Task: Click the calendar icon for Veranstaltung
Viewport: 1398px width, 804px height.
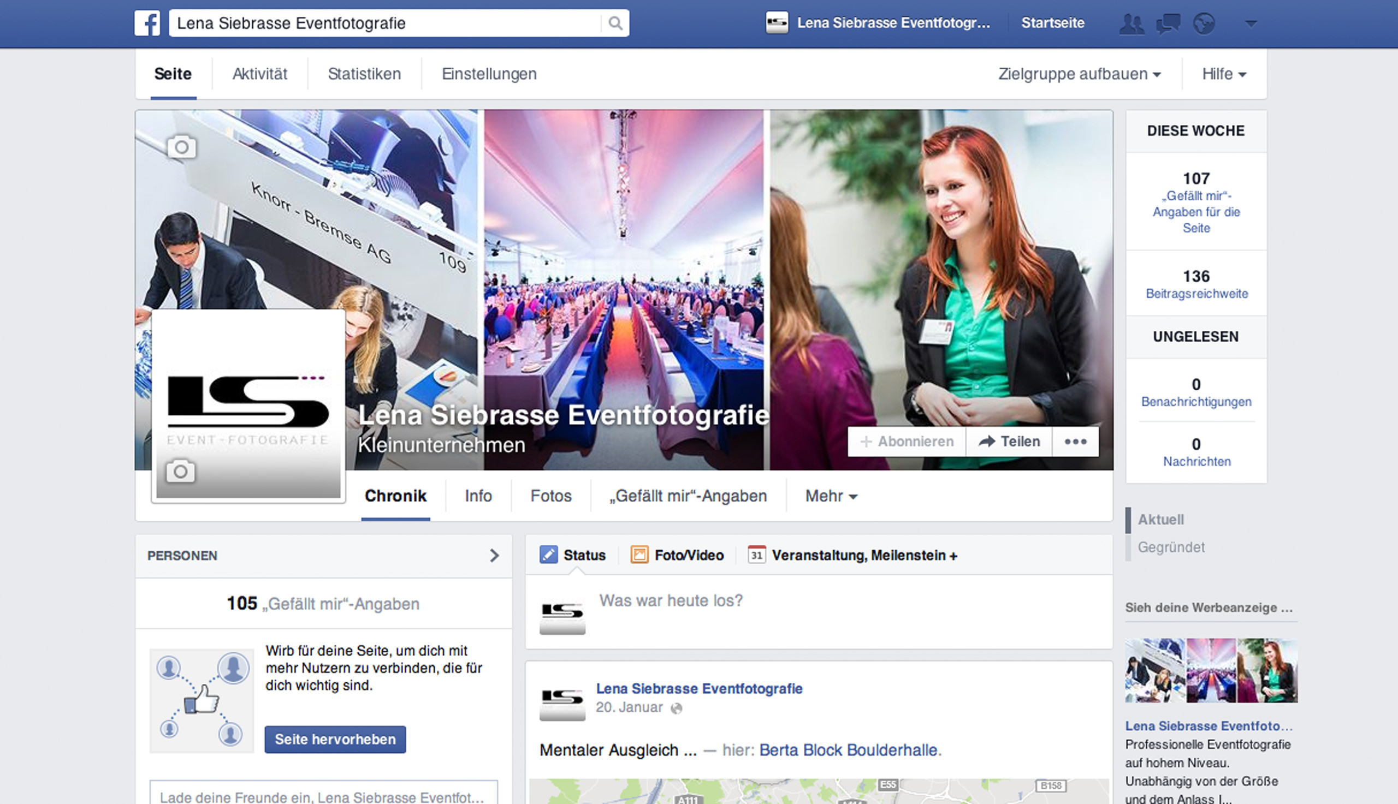Action: (x=756, y=555)
